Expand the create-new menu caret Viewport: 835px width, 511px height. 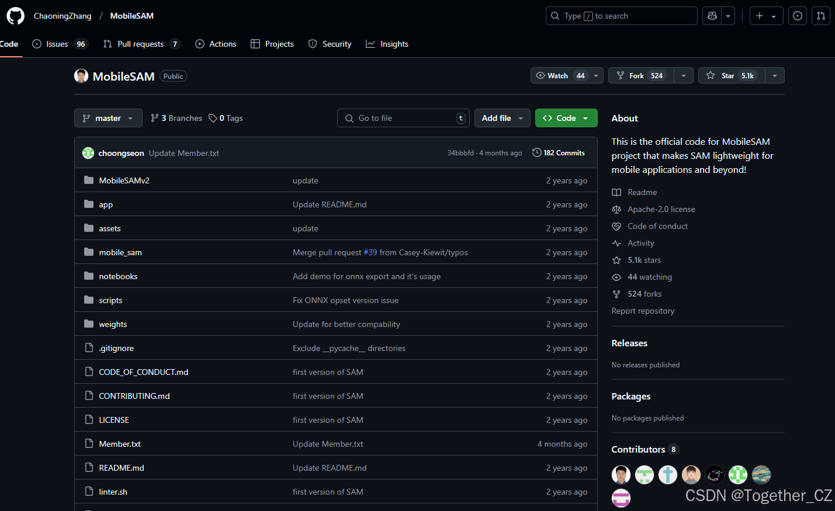pyautogui.click(x=774, y=16)
